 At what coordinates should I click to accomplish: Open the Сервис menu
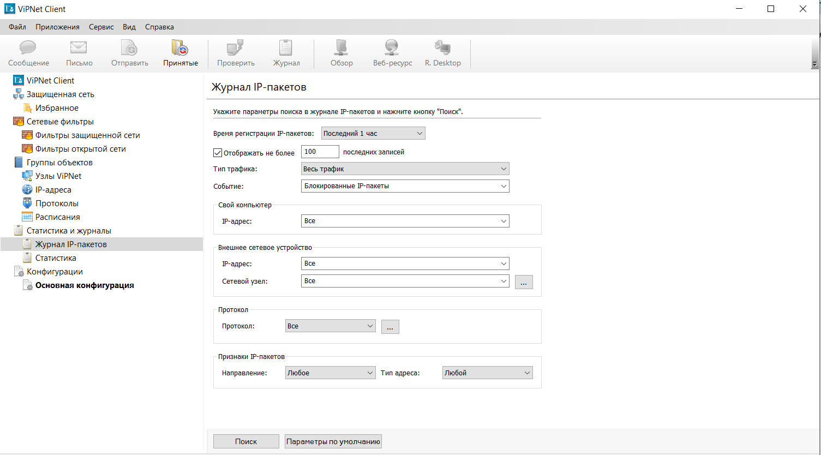[x=101, y=27]
